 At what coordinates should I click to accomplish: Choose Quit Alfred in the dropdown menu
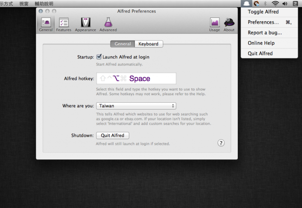pyautogui.click(x=269, y=53)
